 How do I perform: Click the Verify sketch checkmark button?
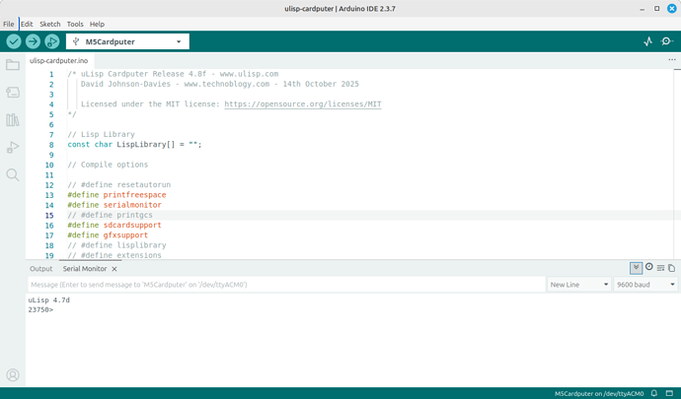coord(14,41)
